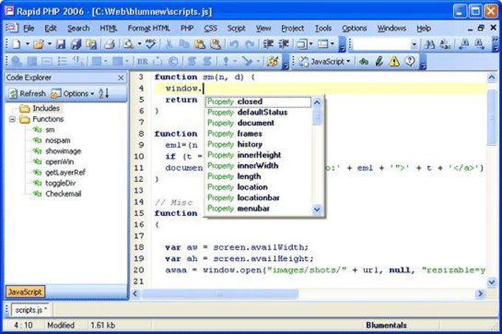Click the green pen script icon
502x334 pixels.
(x=379, y=61)
